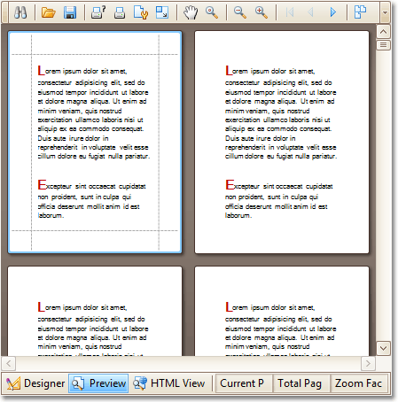Click the vertical scrollbar down arrow
Screen dimensions: 398x402
383,348
